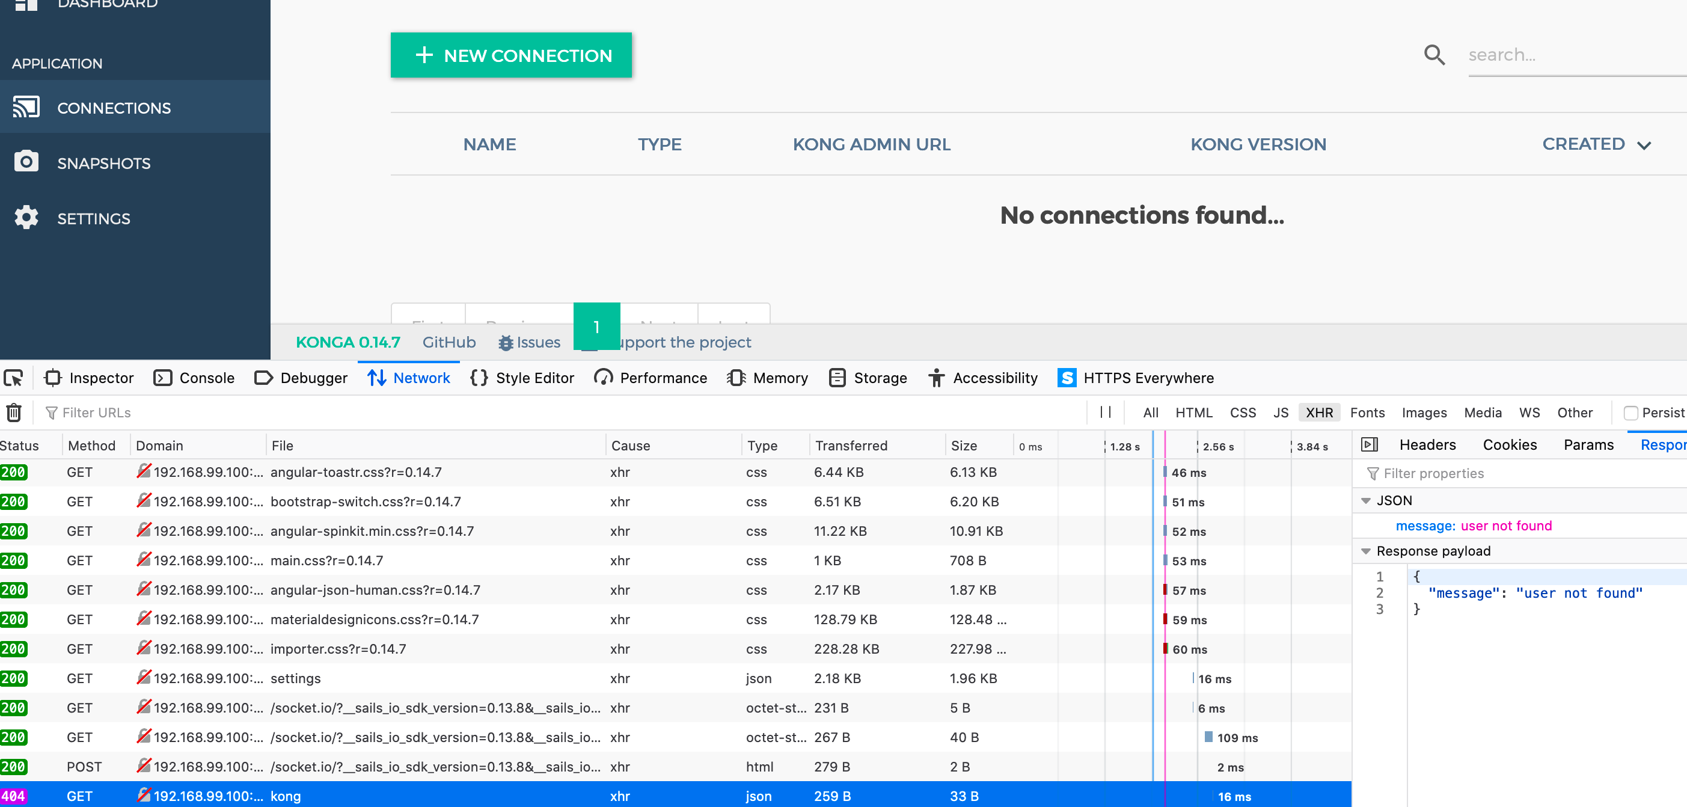Open the Headers tab
Image resolution: width=1687 pixels, height=807 pixels.
[1427, 445]
